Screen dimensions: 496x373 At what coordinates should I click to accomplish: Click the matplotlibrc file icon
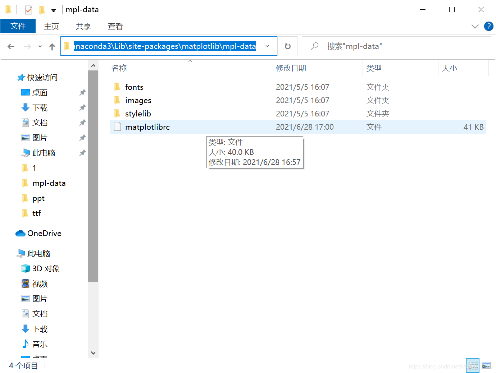(117, 127)
